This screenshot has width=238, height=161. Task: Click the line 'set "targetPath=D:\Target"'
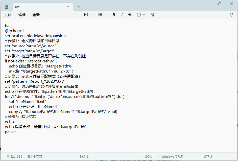30,51
